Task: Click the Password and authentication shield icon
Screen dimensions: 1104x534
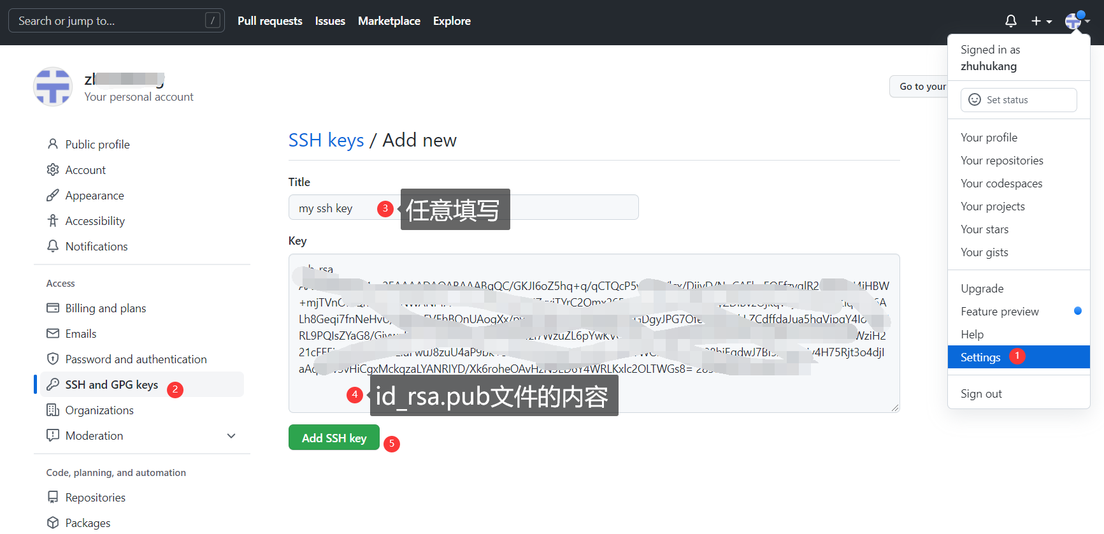Action: (53, 359)
